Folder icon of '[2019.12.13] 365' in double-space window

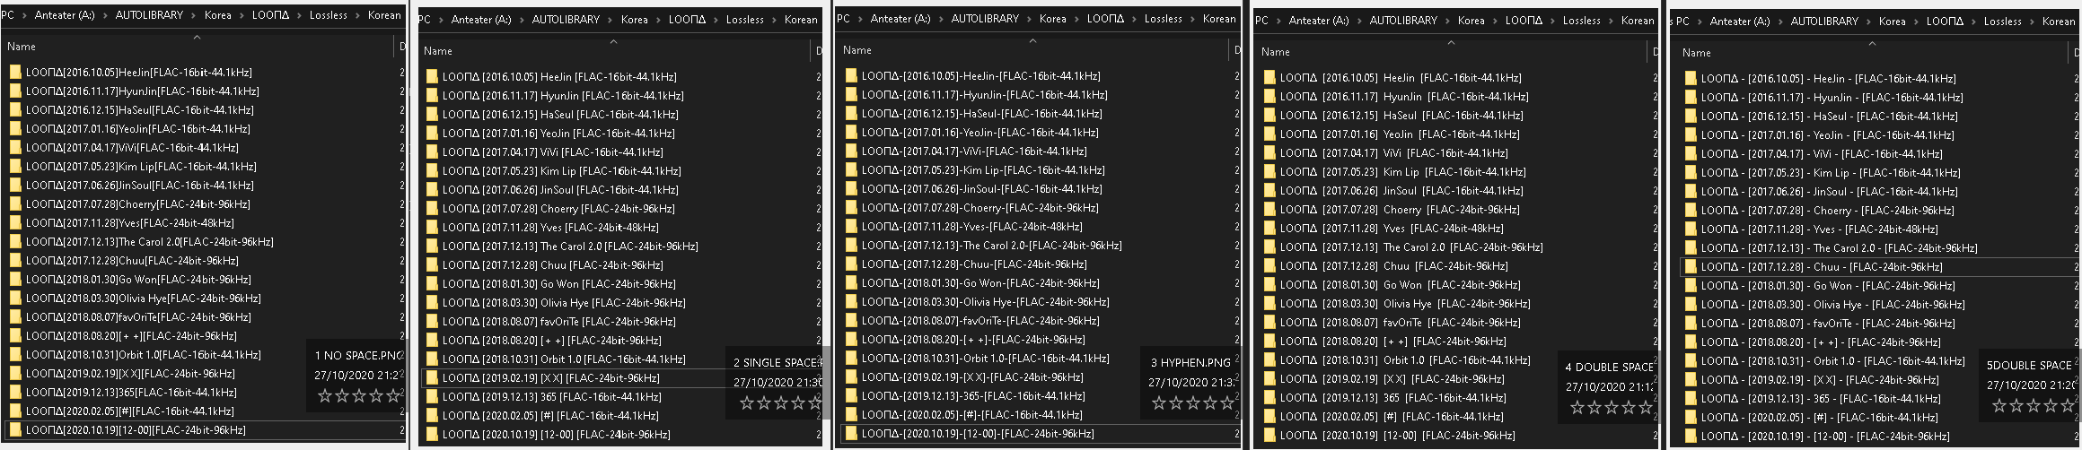click(1269, 398)
